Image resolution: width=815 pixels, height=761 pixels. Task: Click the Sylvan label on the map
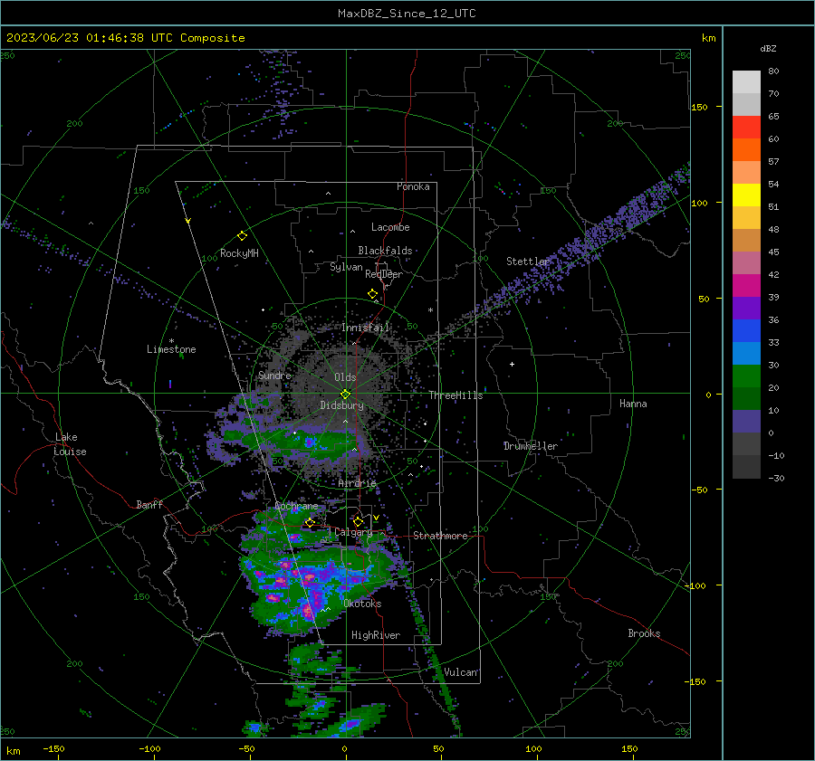(x=346, y=267)
